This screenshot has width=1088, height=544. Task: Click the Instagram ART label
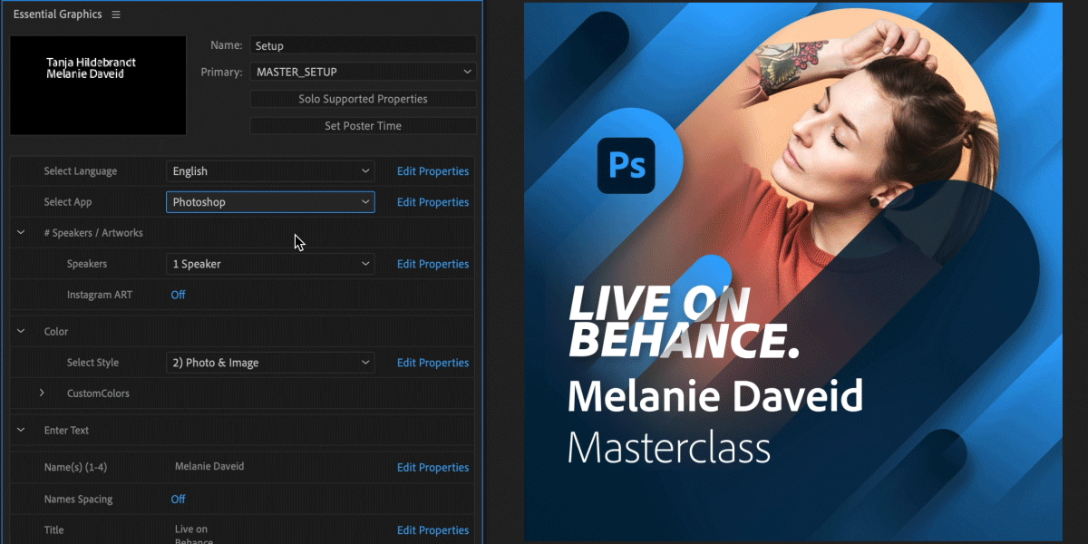[99, 295]
